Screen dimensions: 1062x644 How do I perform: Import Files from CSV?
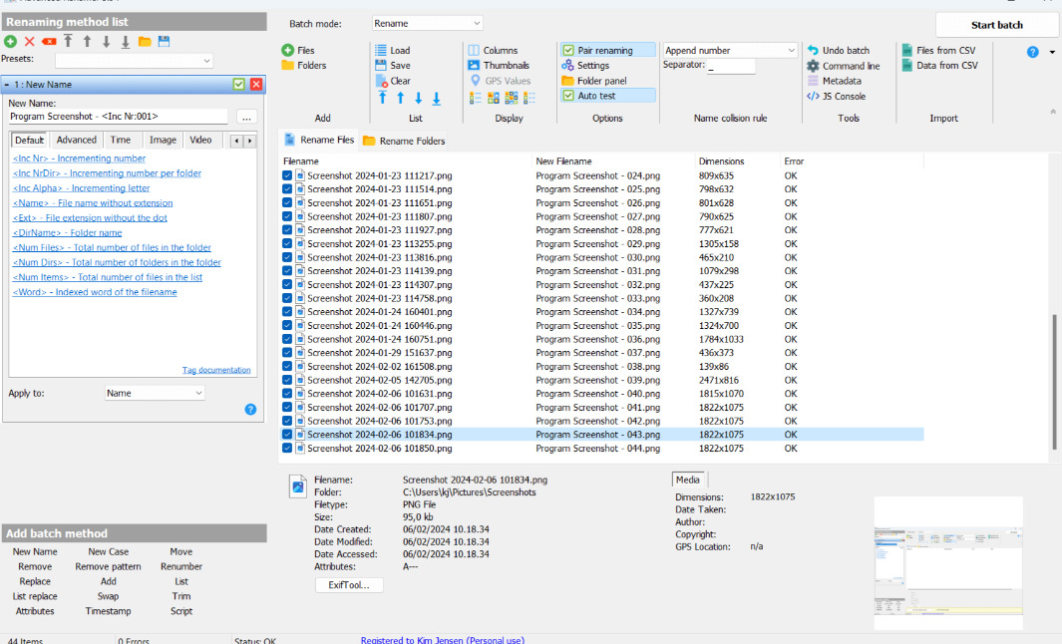point(938,51)
